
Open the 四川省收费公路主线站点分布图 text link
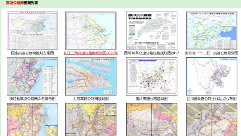pos(212,99)
